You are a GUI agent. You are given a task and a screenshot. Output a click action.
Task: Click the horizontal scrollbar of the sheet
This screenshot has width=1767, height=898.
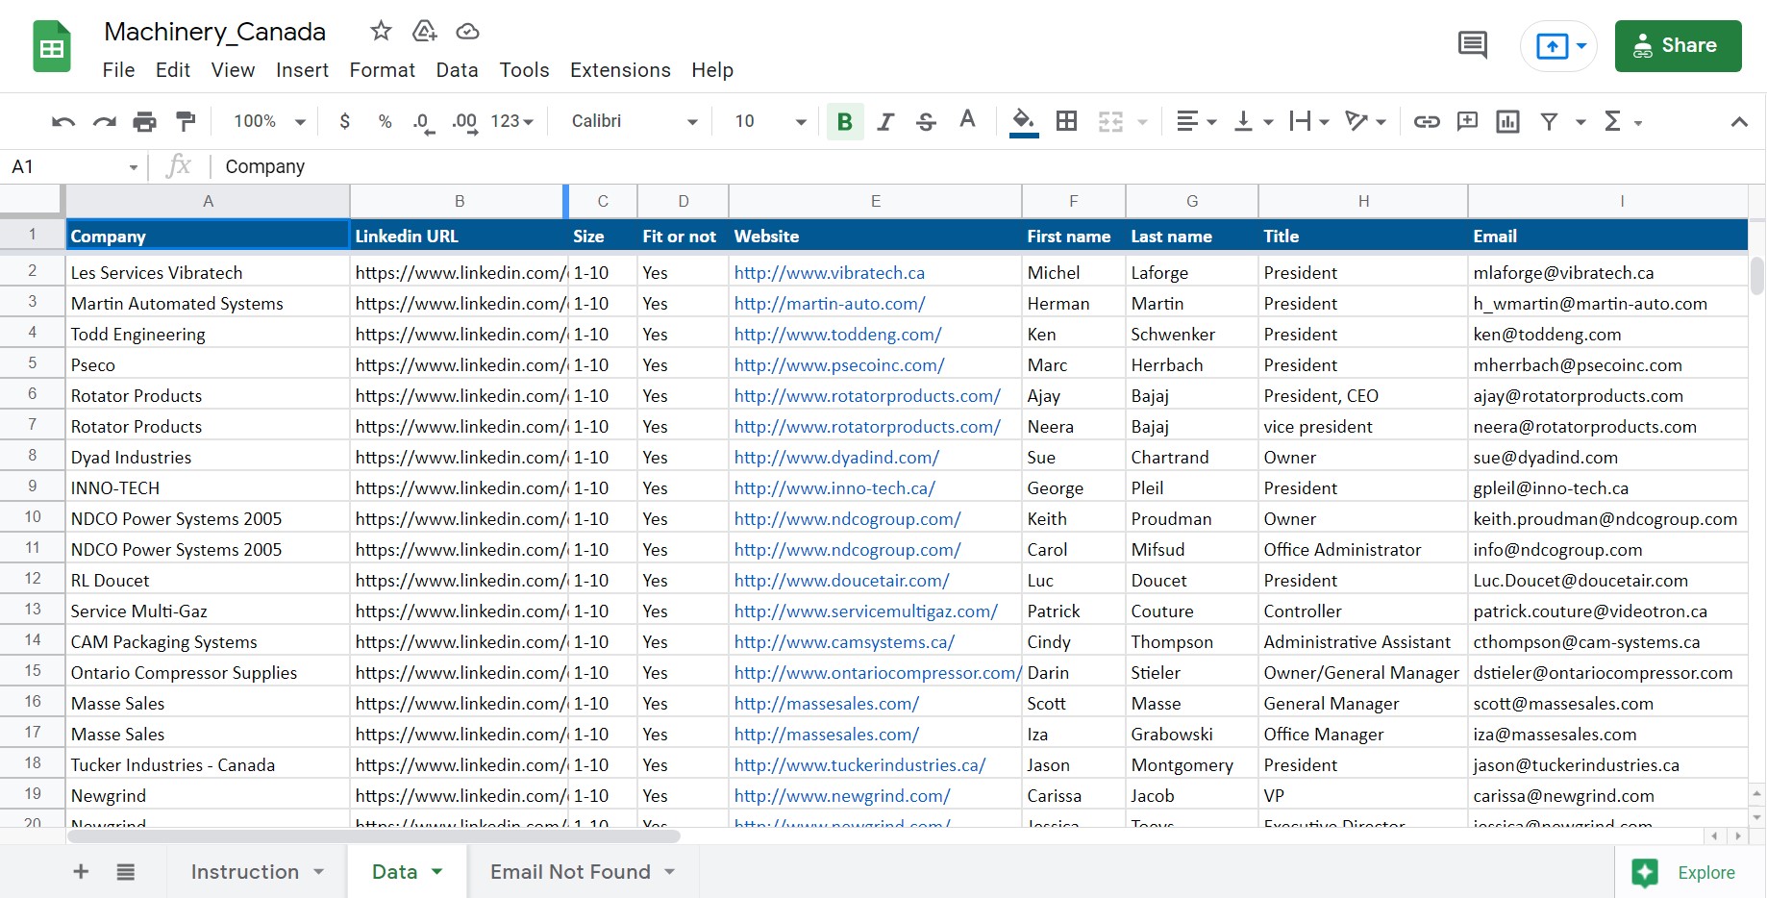coord(373,836)
